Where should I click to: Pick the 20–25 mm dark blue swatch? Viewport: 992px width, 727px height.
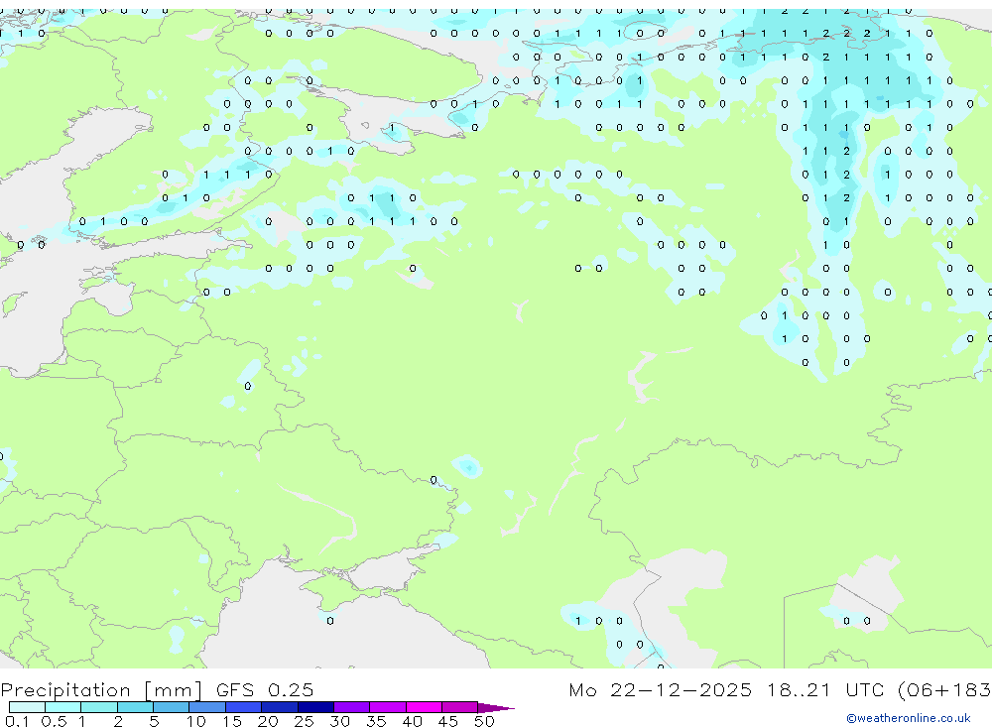[x=280, y=707]
